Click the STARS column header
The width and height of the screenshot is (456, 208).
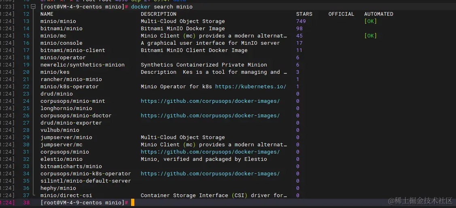[304, 14]
